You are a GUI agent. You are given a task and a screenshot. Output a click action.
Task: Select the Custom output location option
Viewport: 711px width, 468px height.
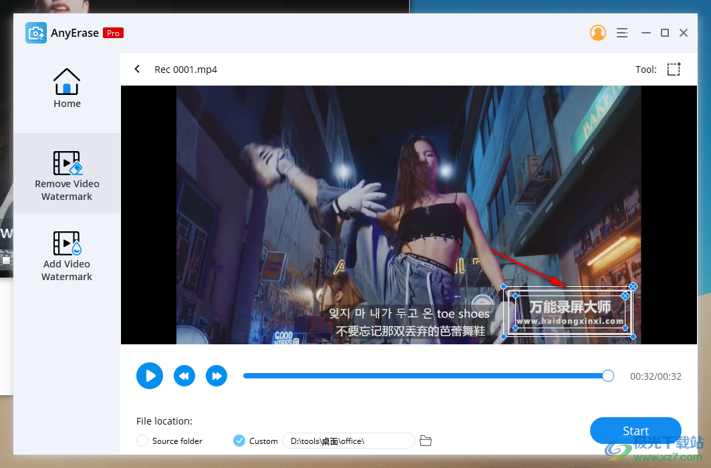pyautogui.click(x=239, y=441)
